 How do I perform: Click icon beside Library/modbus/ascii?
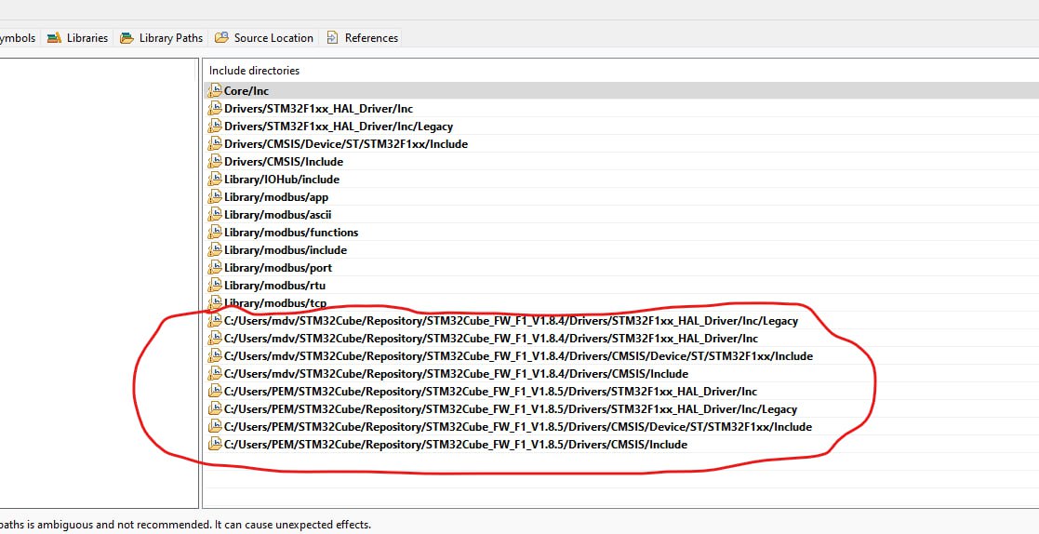(215, 214)
